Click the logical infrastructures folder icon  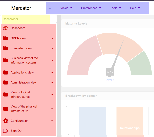(6, 95)
